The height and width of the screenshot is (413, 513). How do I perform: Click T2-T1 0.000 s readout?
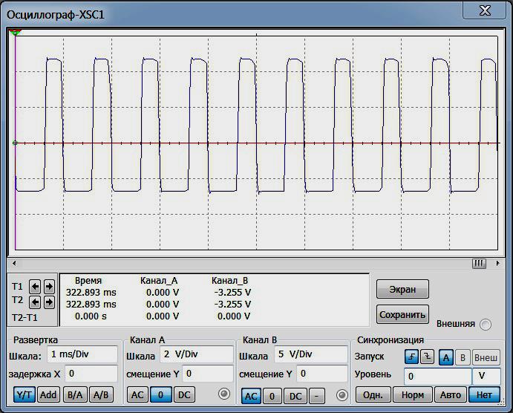91,316
